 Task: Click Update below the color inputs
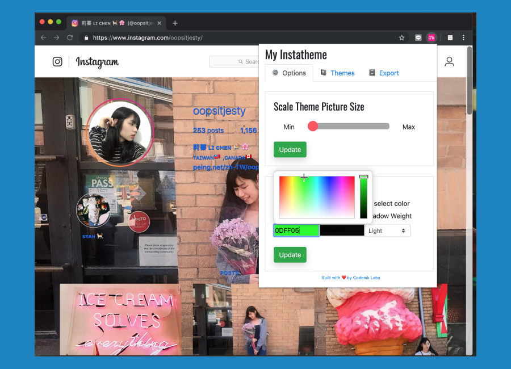point(290,255)
